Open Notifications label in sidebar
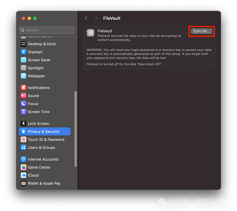 click(39, 88)
